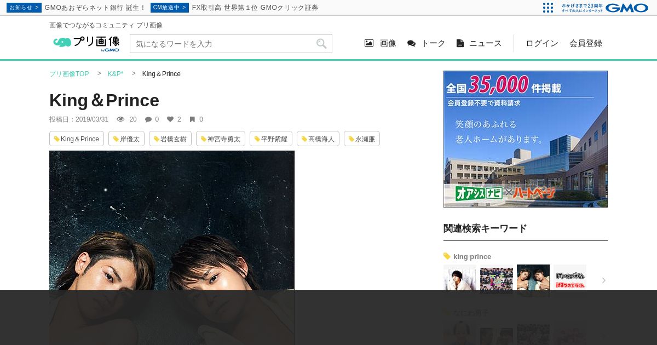This screenshot has width=657, height=345.
Task: Select the 岸優太 tag
Action: [126, 139]
